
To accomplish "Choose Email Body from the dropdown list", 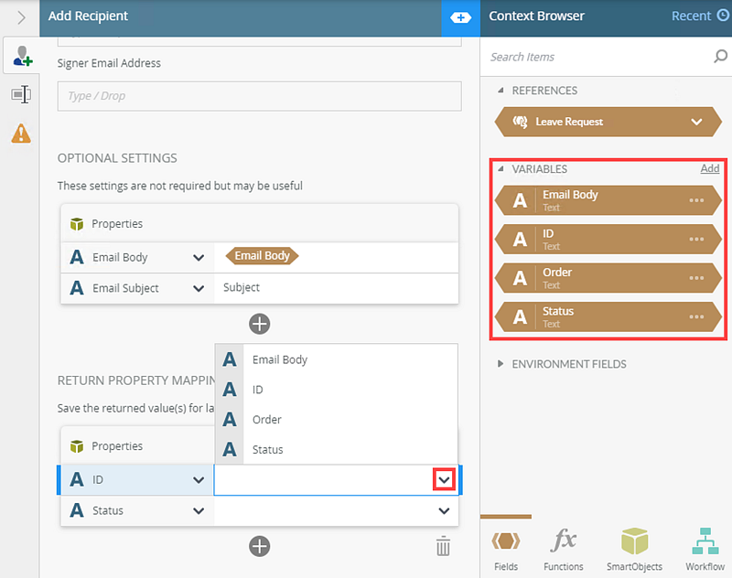I will coord(336,359).
